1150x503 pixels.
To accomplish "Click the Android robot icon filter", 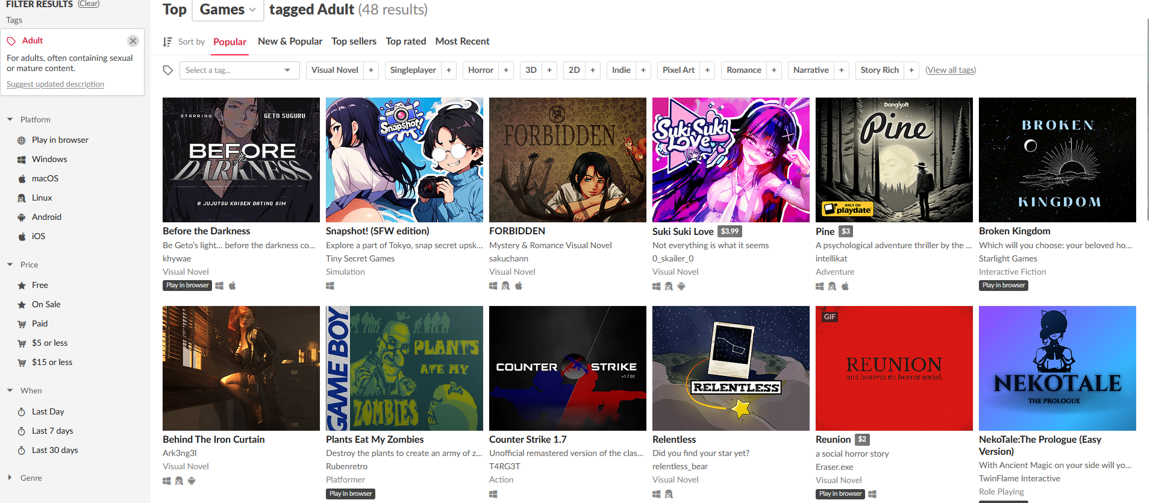I will point(22,217).
